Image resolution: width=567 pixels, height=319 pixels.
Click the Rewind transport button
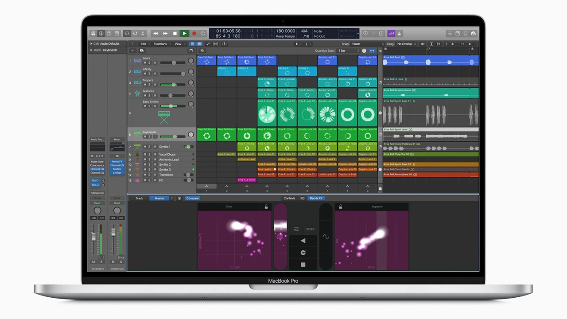[155, 33]
